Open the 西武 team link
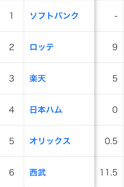This screenshot has height=187, width=124. point(38,172)
